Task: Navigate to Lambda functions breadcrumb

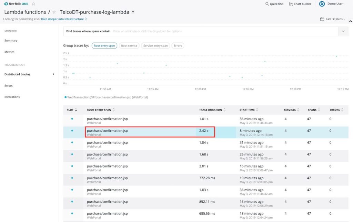Action: [x=25, y=12]
